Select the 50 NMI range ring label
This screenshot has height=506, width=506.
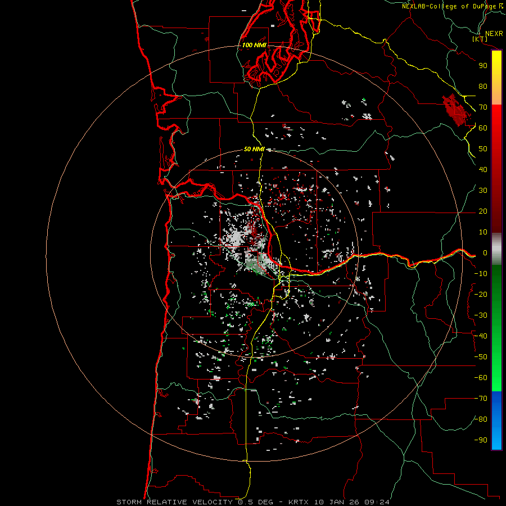[x=254, y=149]
